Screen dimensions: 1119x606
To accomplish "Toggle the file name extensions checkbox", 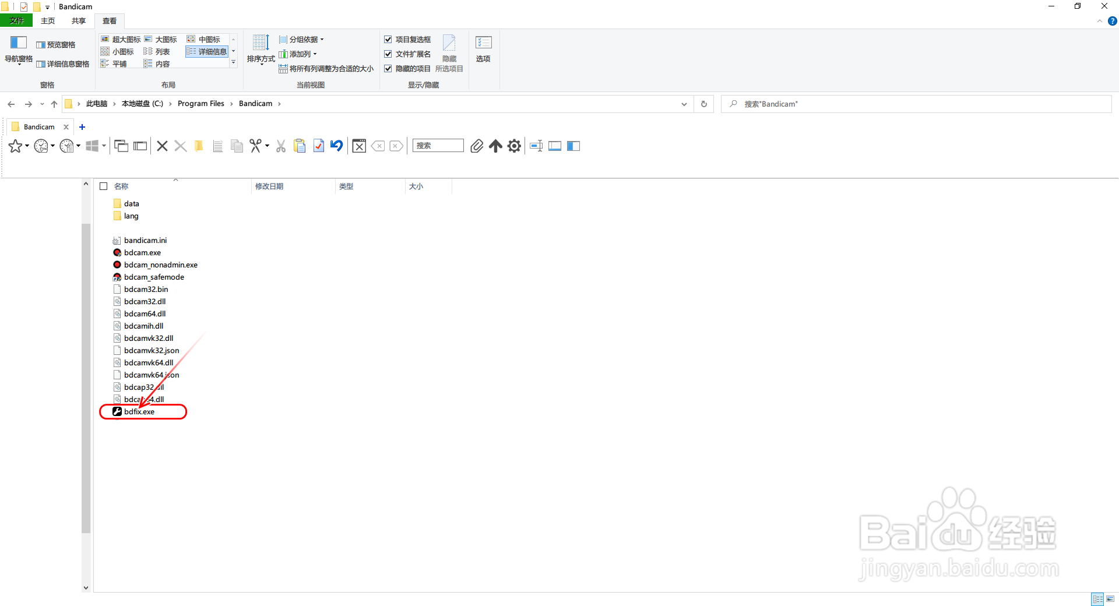I will [407, 54].
